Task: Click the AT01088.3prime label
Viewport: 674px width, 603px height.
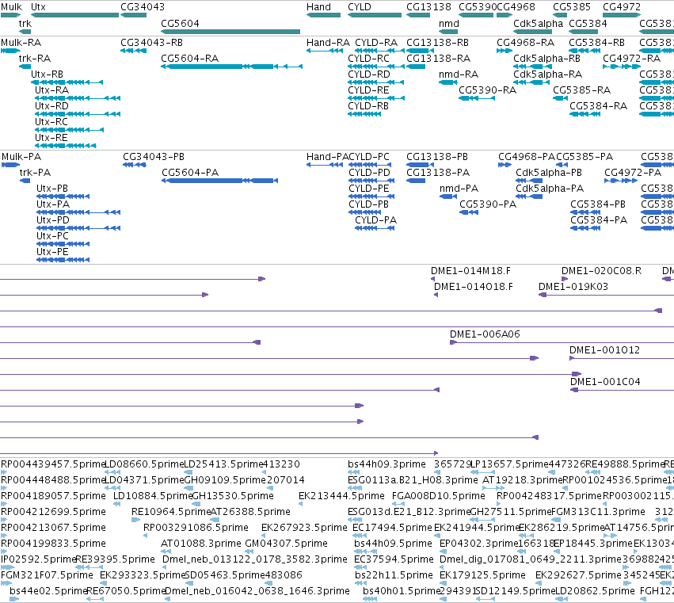Action: click(x=201, y=544)
